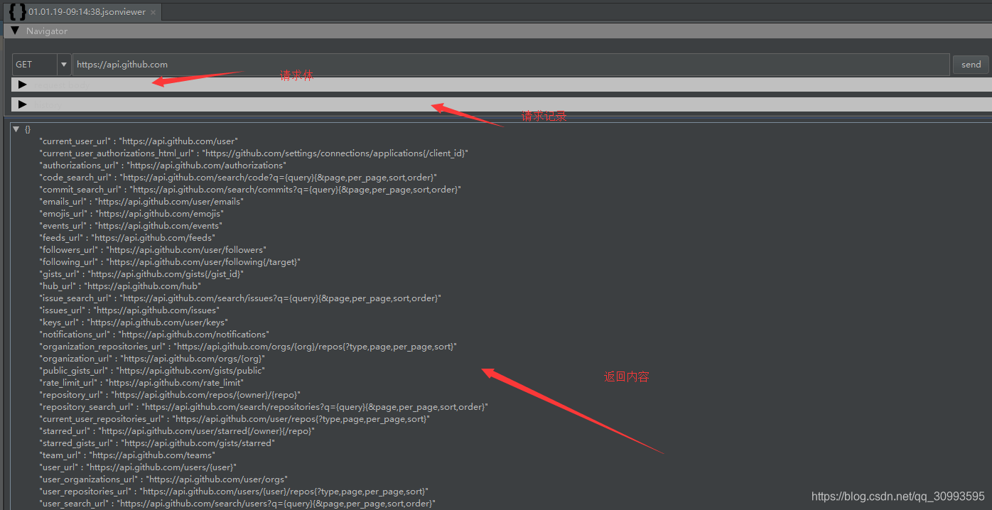Click the request URL input field
The width and height of the screenshot is (992, 510).
(x=511, y=64)
